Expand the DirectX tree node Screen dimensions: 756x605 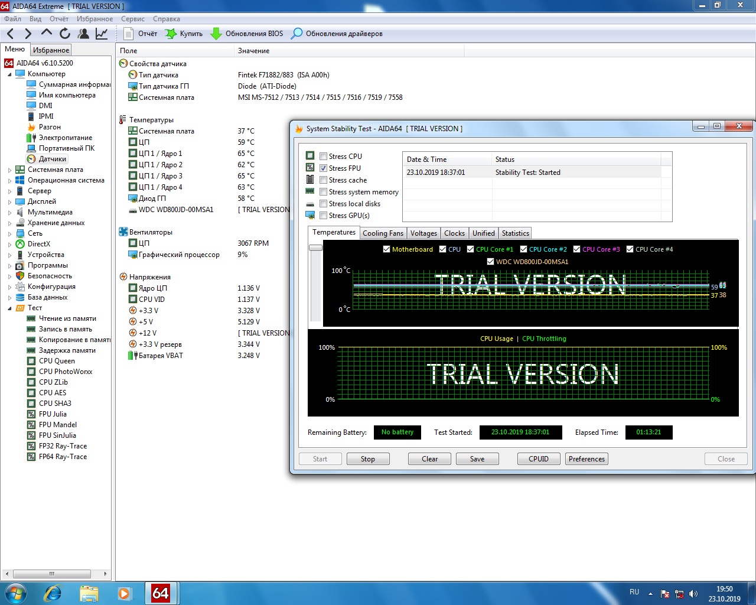tap(9, 245)
